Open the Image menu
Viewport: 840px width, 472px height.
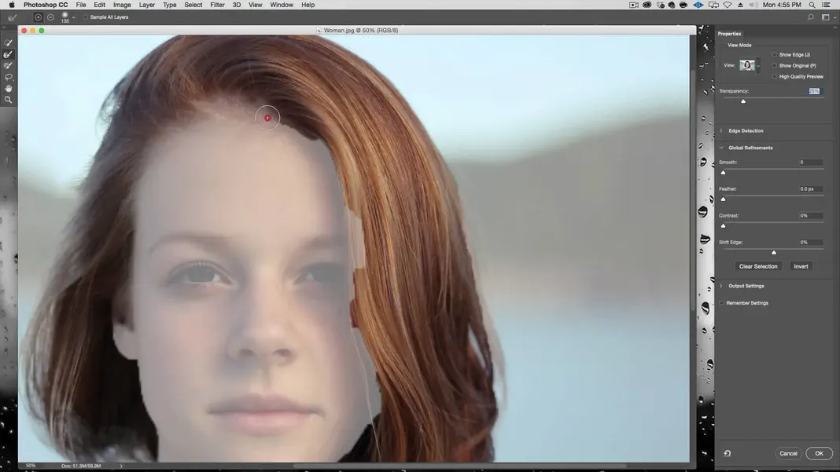[122, 5]
